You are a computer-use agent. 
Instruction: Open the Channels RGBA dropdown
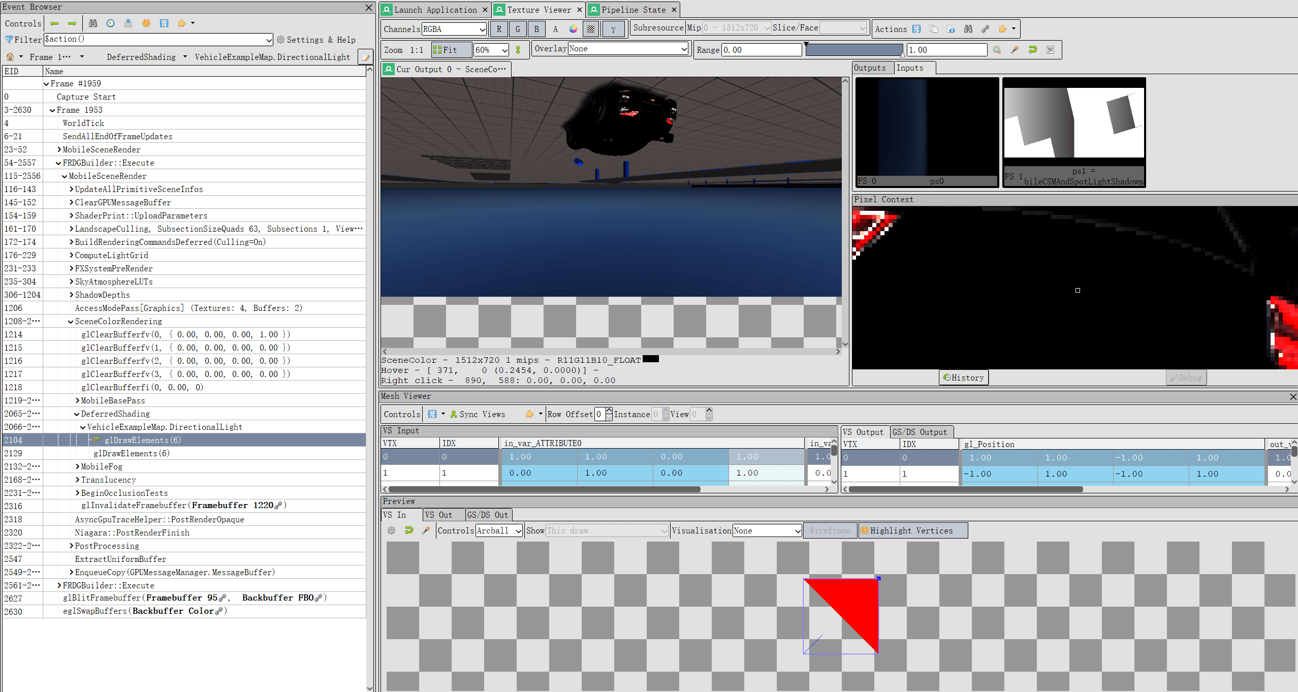(x=454, y=29)
